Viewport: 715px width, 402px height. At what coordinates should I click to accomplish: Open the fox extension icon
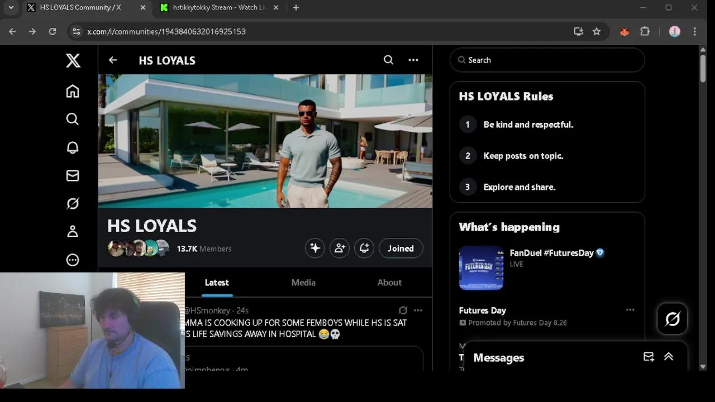tap(625, 32)
